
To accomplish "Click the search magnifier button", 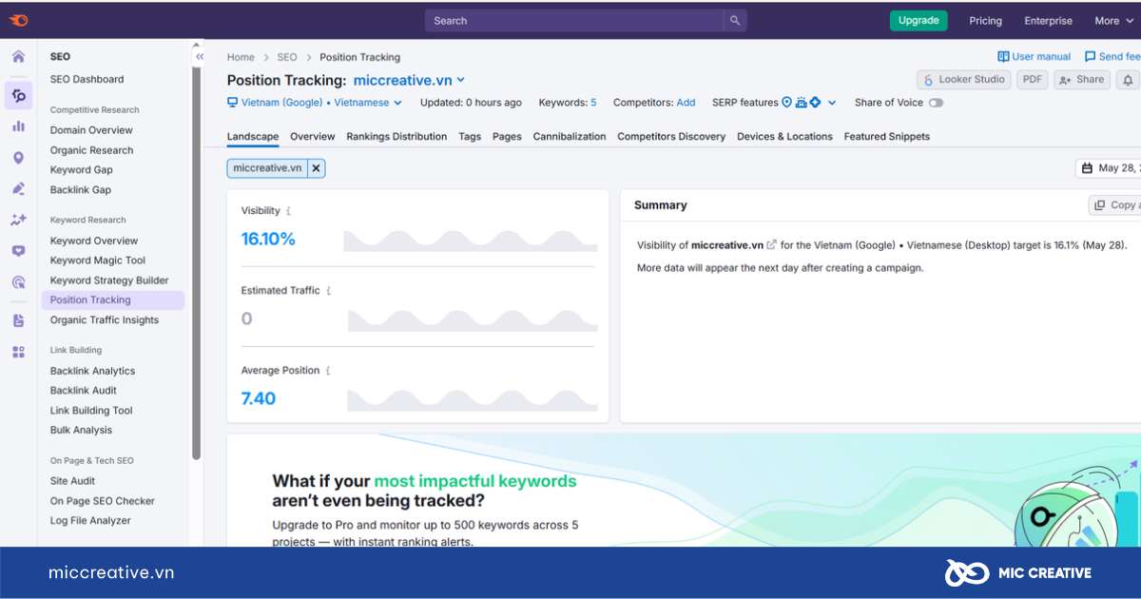I will pos(735,21).
